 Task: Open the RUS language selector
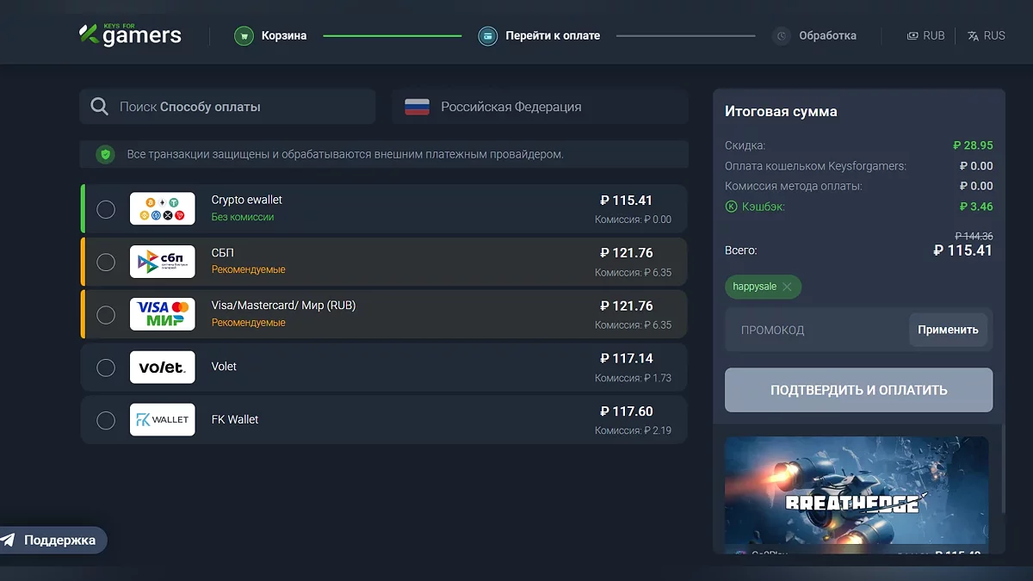[x=986, y=36]
